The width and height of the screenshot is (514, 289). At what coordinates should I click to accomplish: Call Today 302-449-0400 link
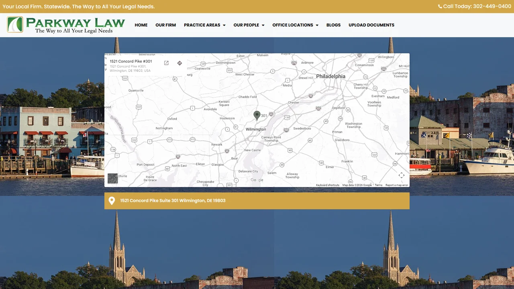tap(475, 6)
